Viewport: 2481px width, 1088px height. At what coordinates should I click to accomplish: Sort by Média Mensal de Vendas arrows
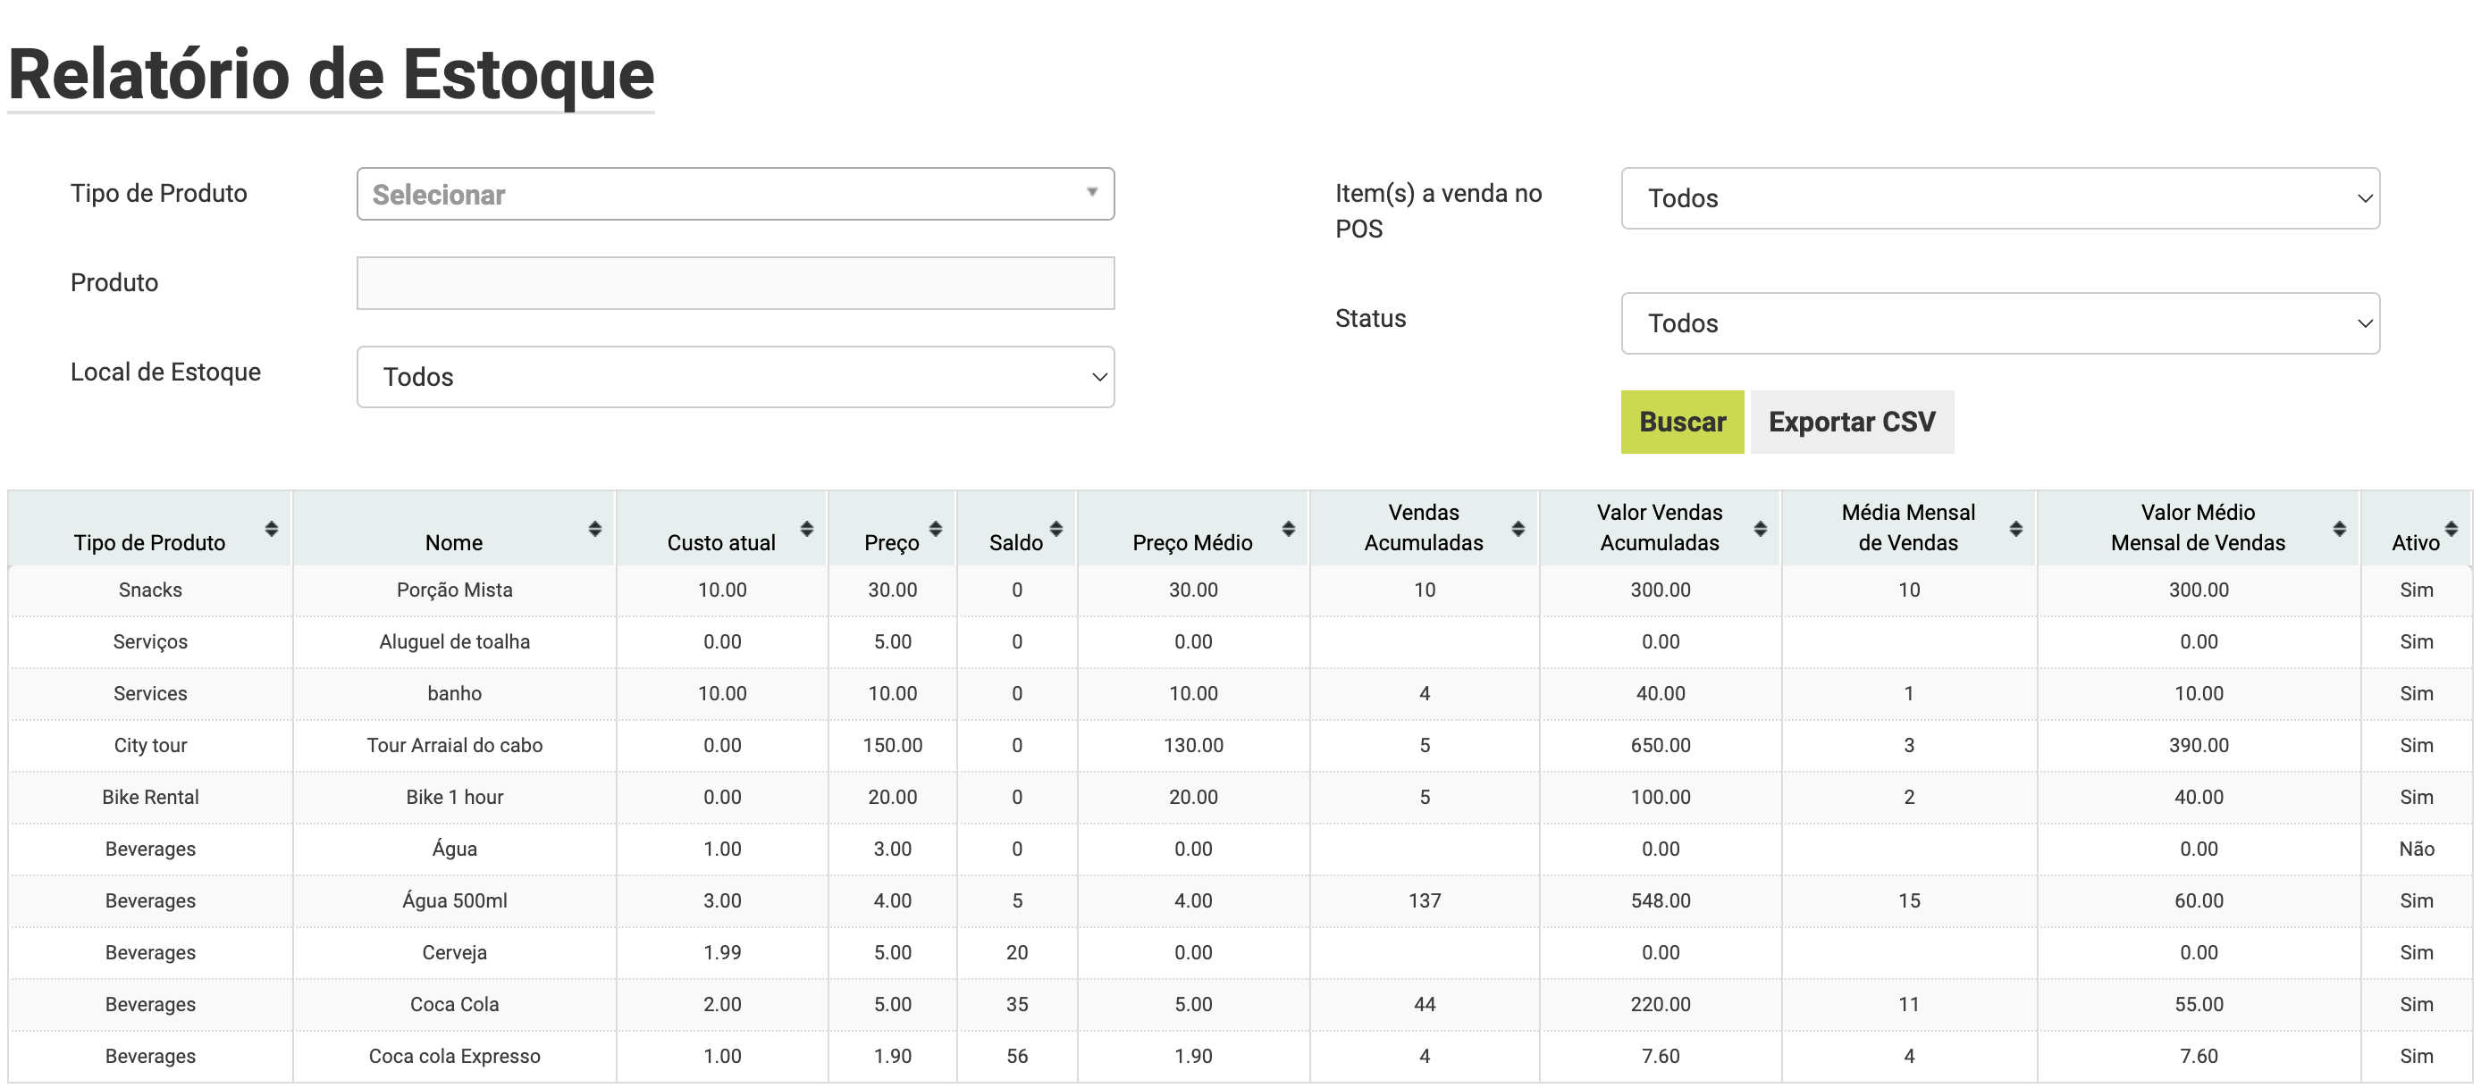coord(2016,529)
